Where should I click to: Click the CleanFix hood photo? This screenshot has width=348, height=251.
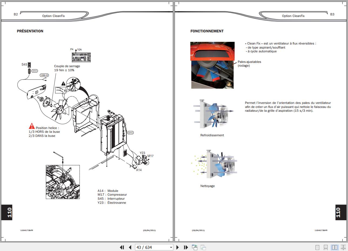pos(212,65)
